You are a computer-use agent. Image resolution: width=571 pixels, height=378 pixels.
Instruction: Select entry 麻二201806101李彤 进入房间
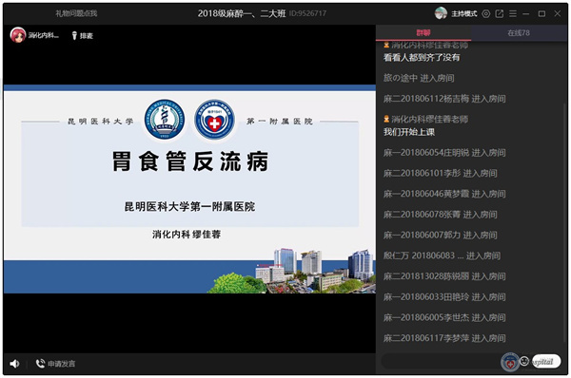coord(440,174)
